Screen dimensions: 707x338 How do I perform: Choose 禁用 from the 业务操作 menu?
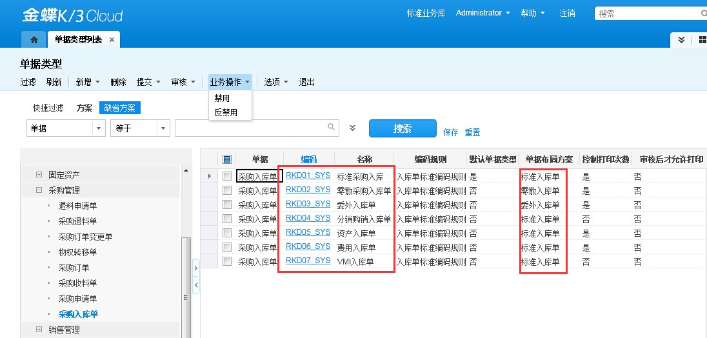click(x=222, y=99)
